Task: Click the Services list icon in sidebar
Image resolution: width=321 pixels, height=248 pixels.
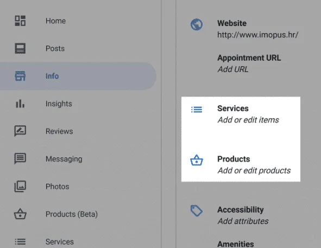Action: [x=20, y=241]
